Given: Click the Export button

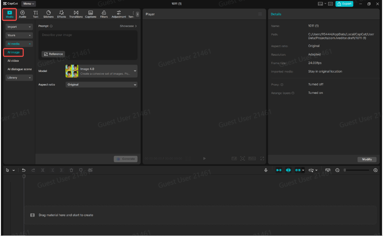Looking at the screenshot, I should 344,4.
